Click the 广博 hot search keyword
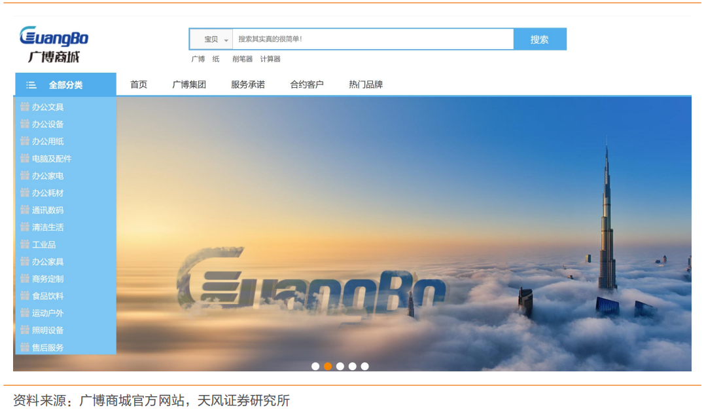Image resolution: width=706 pixels, height=412 pixels. tap(198, 59)
